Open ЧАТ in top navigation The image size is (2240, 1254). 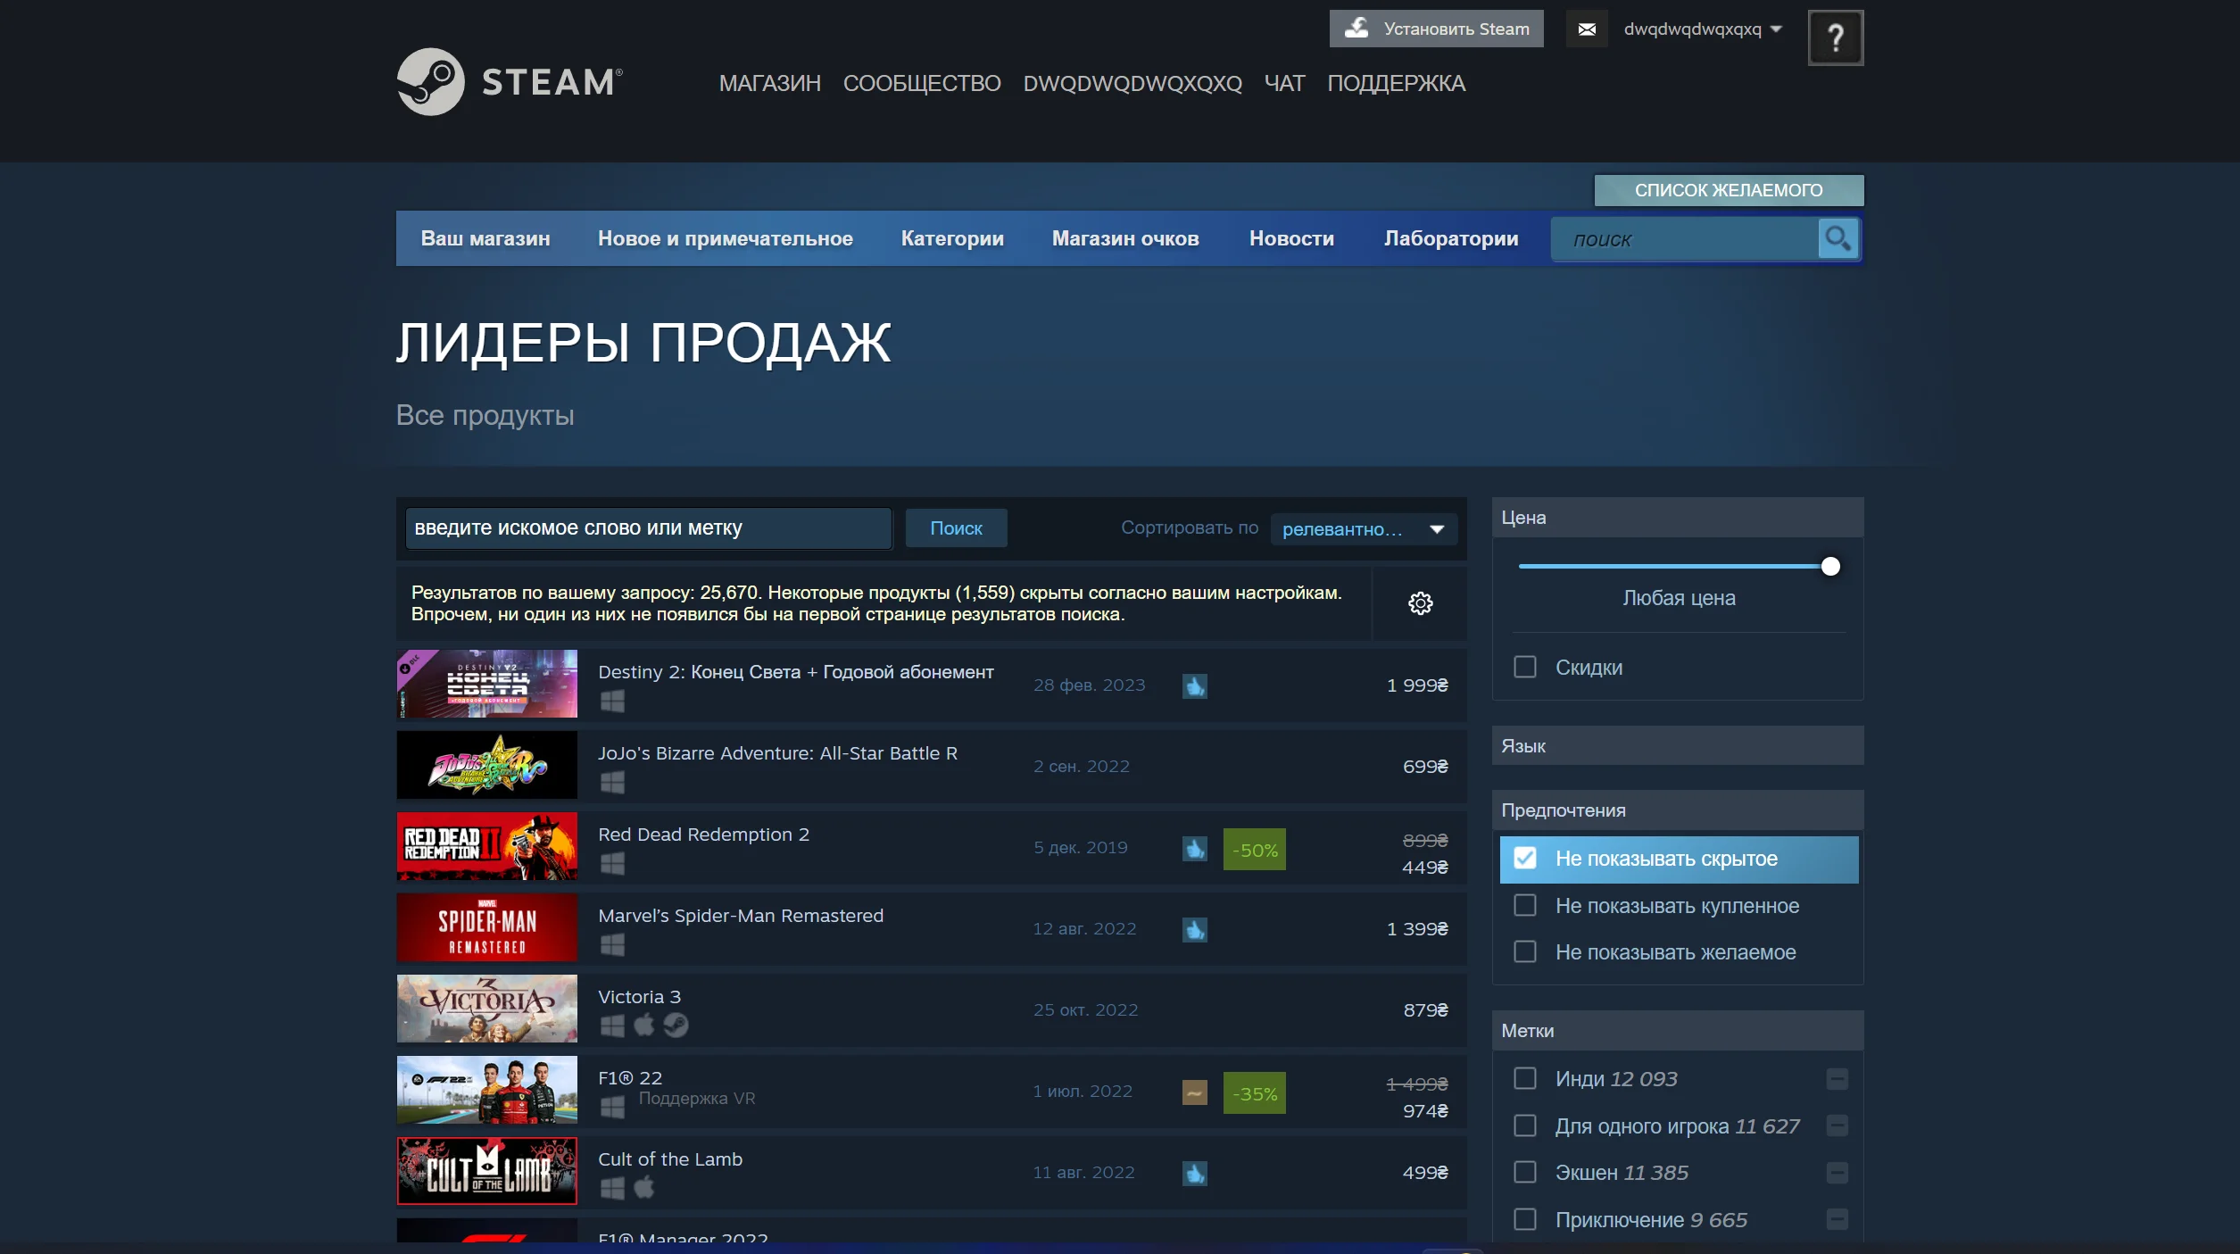[1284, 83]
